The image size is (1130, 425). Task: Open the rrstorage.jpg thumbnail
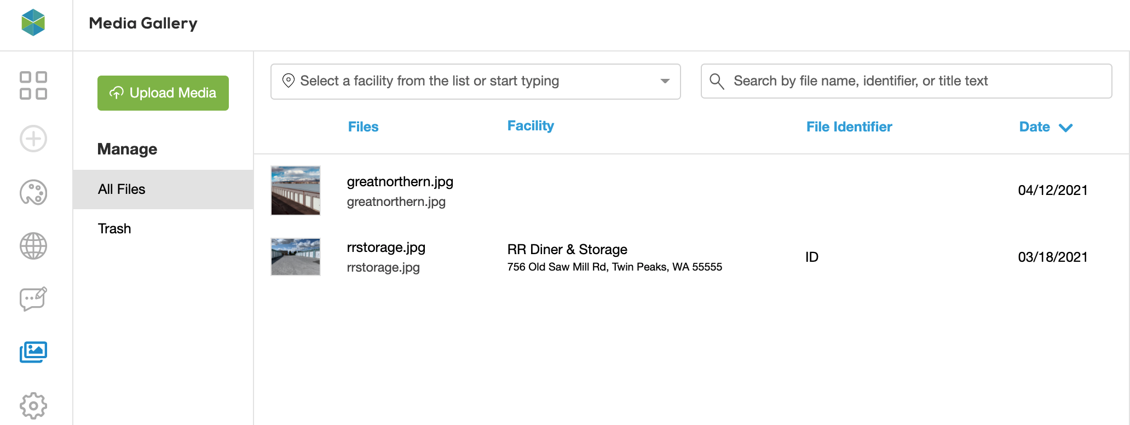coord(296,257)
